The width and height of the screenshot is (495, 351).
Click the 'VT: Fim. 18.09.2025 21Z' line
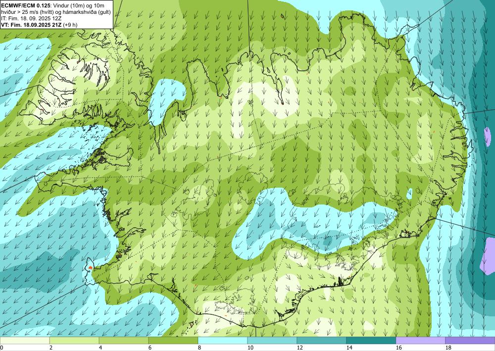pos(32,25)
